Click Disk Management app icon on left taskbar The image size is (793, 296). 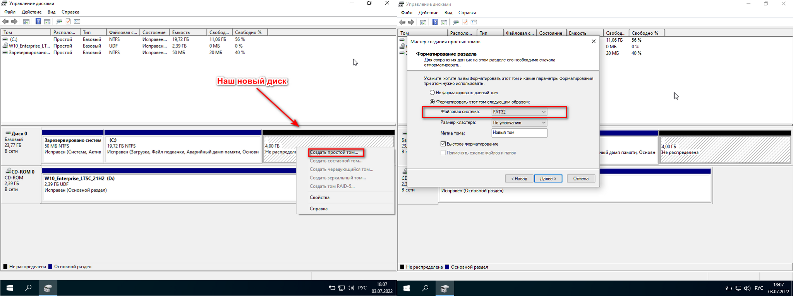(x=48, y=288)
